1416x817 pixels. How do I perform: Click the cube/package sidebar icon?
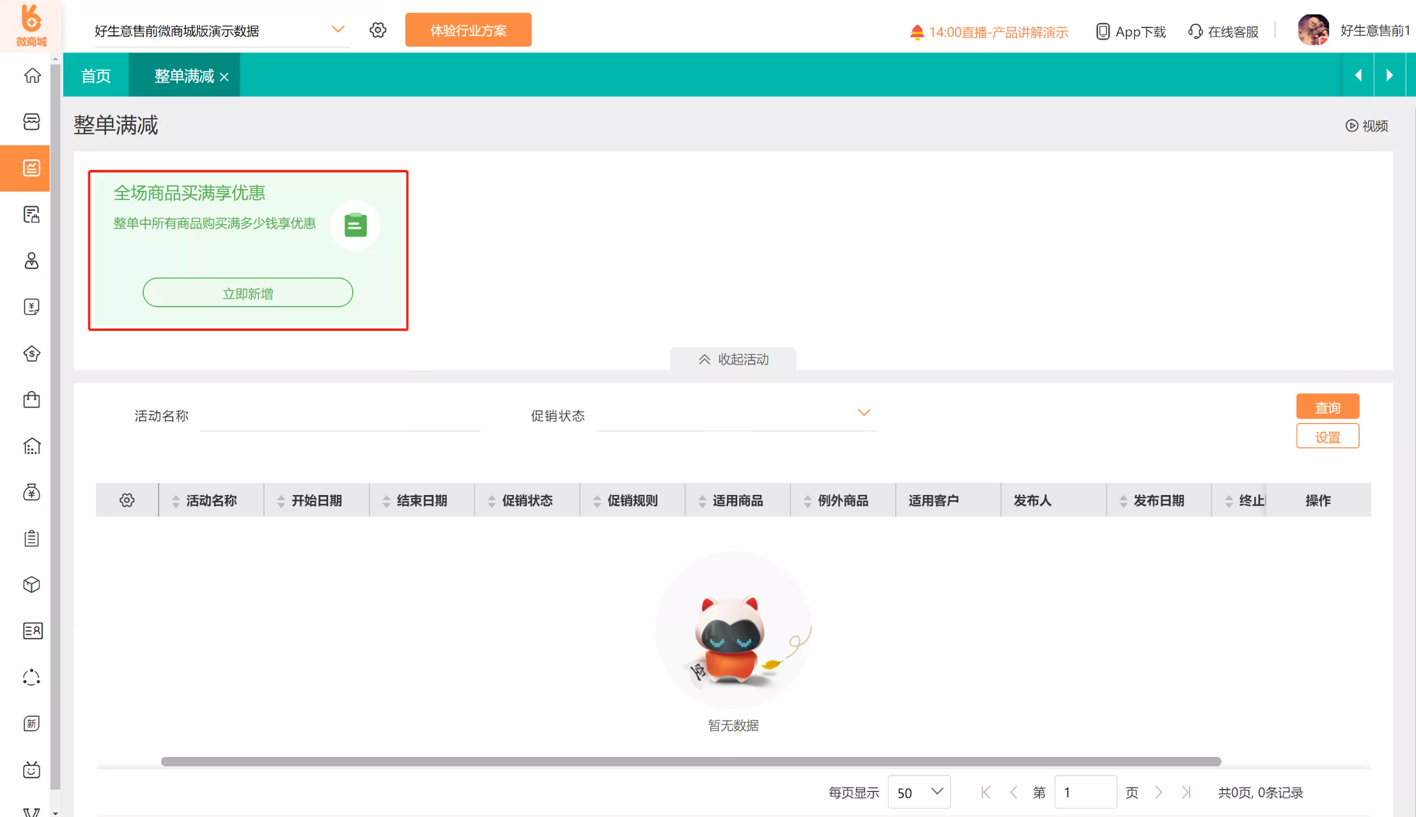[x=32, y=584]
